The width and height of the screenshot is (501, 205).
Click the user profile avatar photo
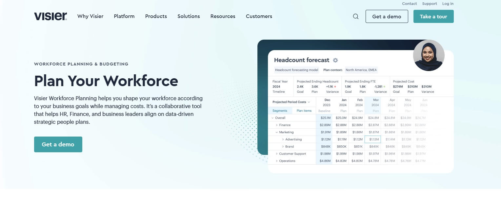click(x=429, y=55)
